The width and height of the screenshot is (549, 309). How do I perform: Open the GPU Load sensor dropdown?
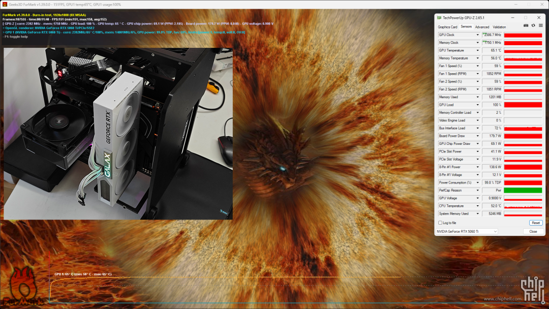(x=477, y=105)
